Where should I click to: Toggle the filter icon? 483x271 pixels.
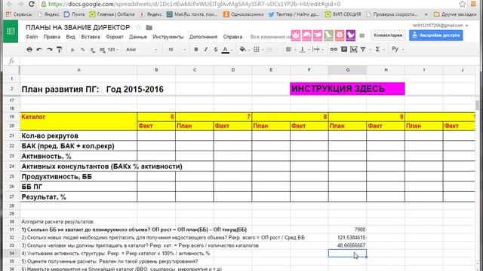[363, 50]
